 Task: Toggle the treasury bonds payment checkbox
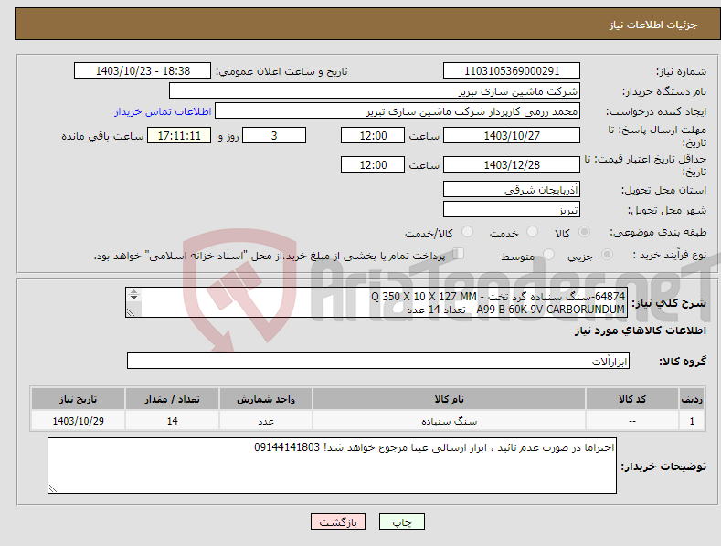point(459,254)
